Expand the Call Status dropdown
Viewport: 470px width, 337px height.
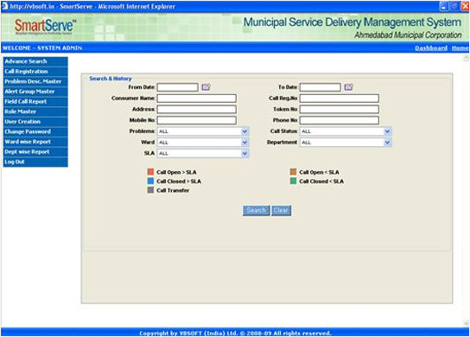(387, 131)
